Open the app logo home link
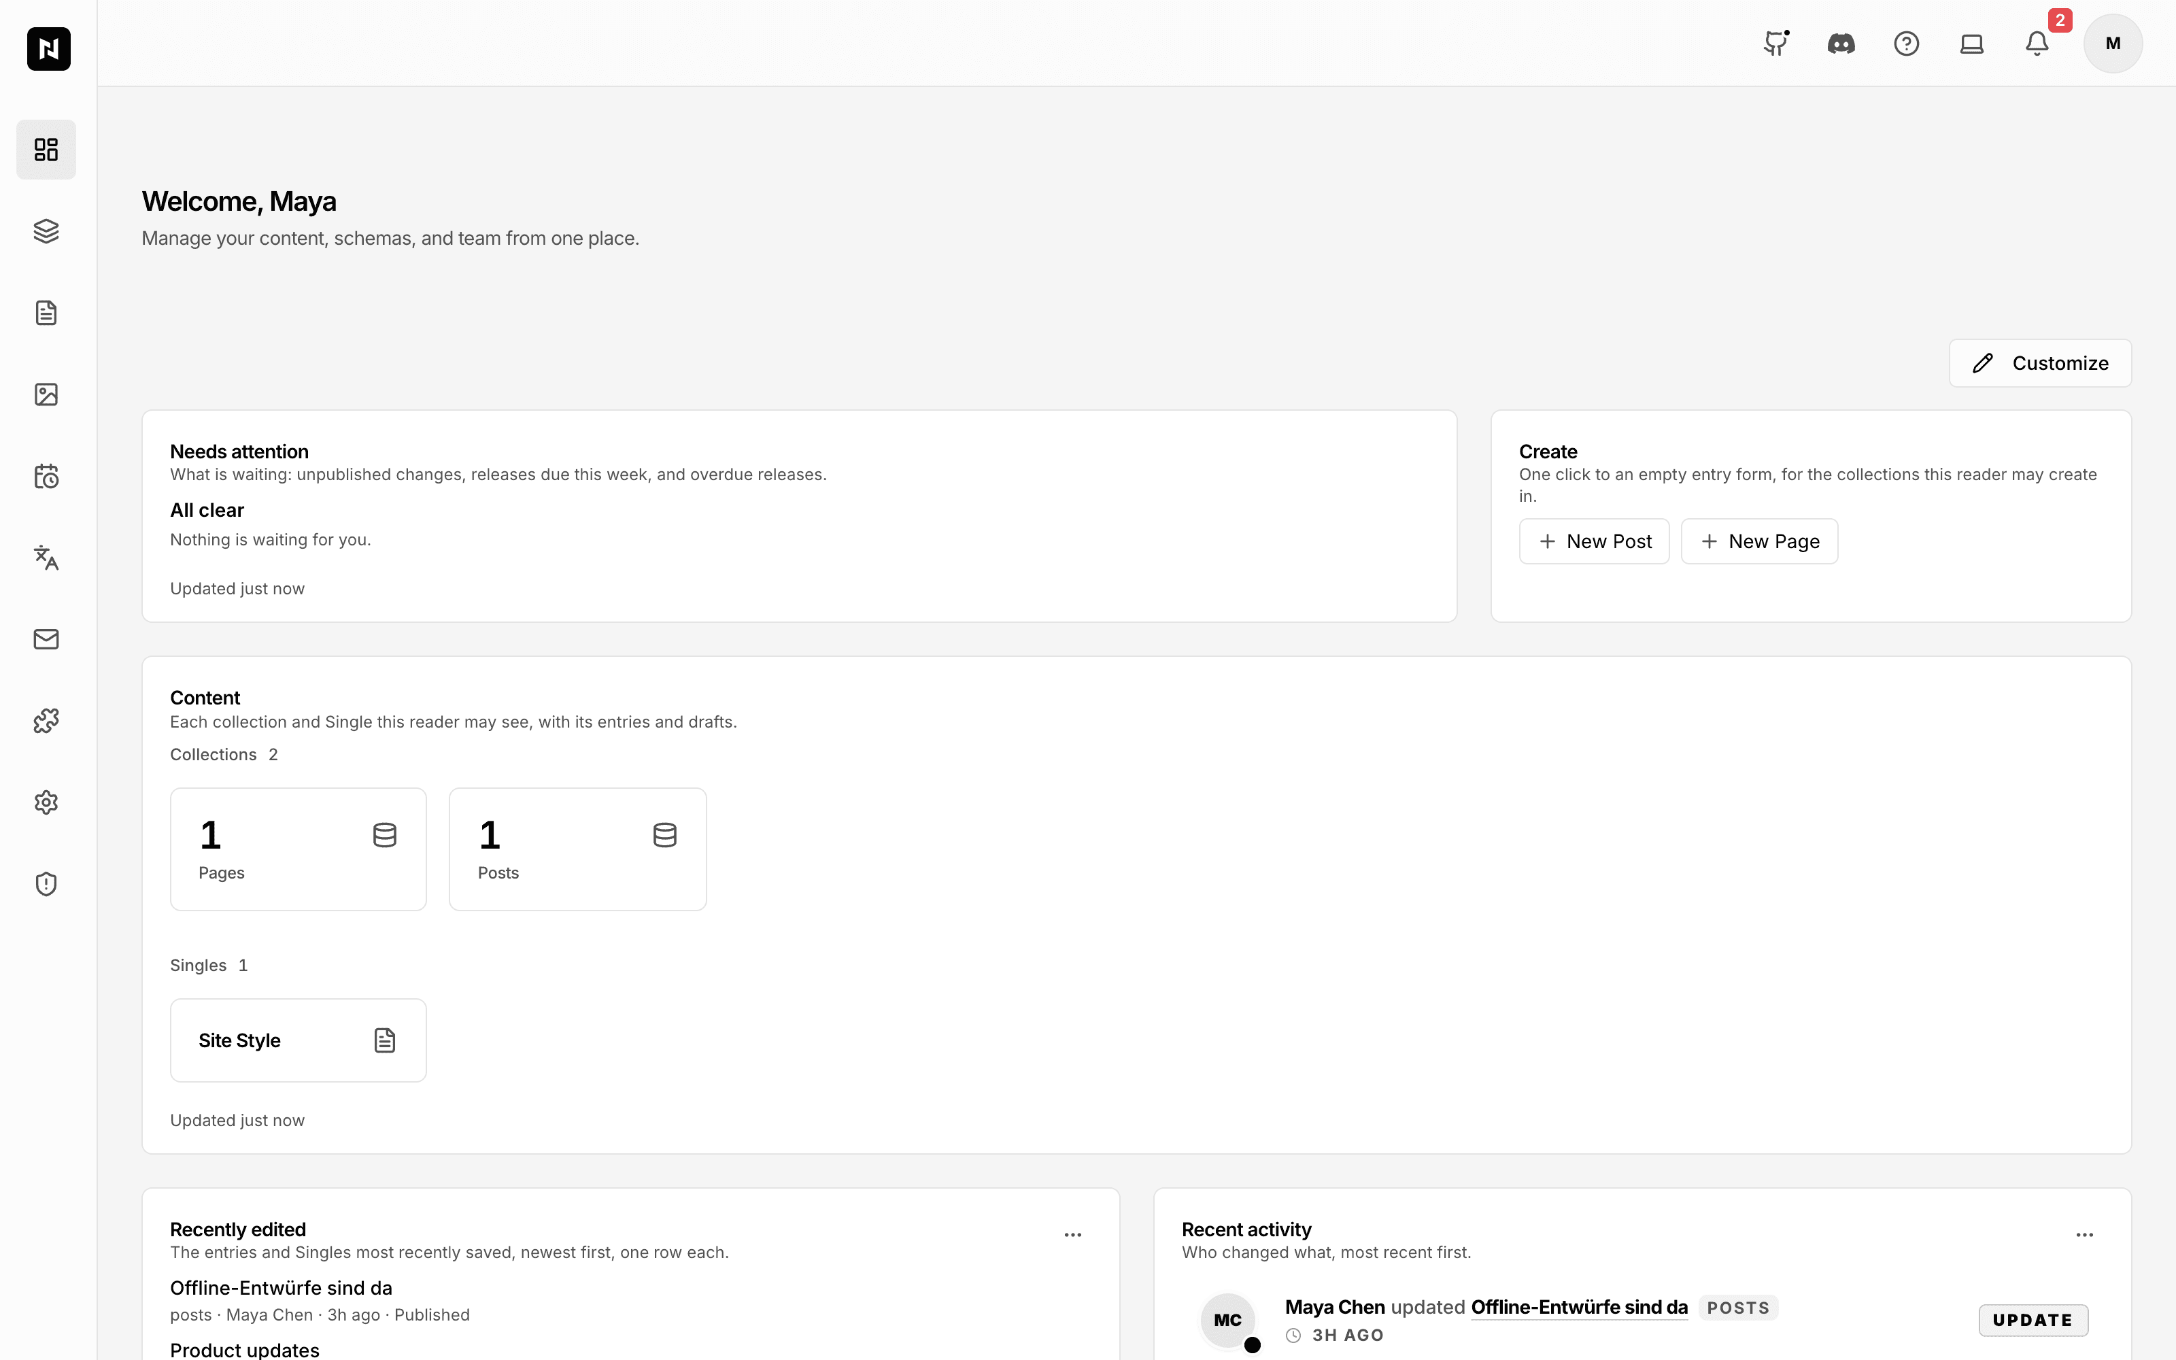The image size is (2176, 1360). [x=48, y=48]
